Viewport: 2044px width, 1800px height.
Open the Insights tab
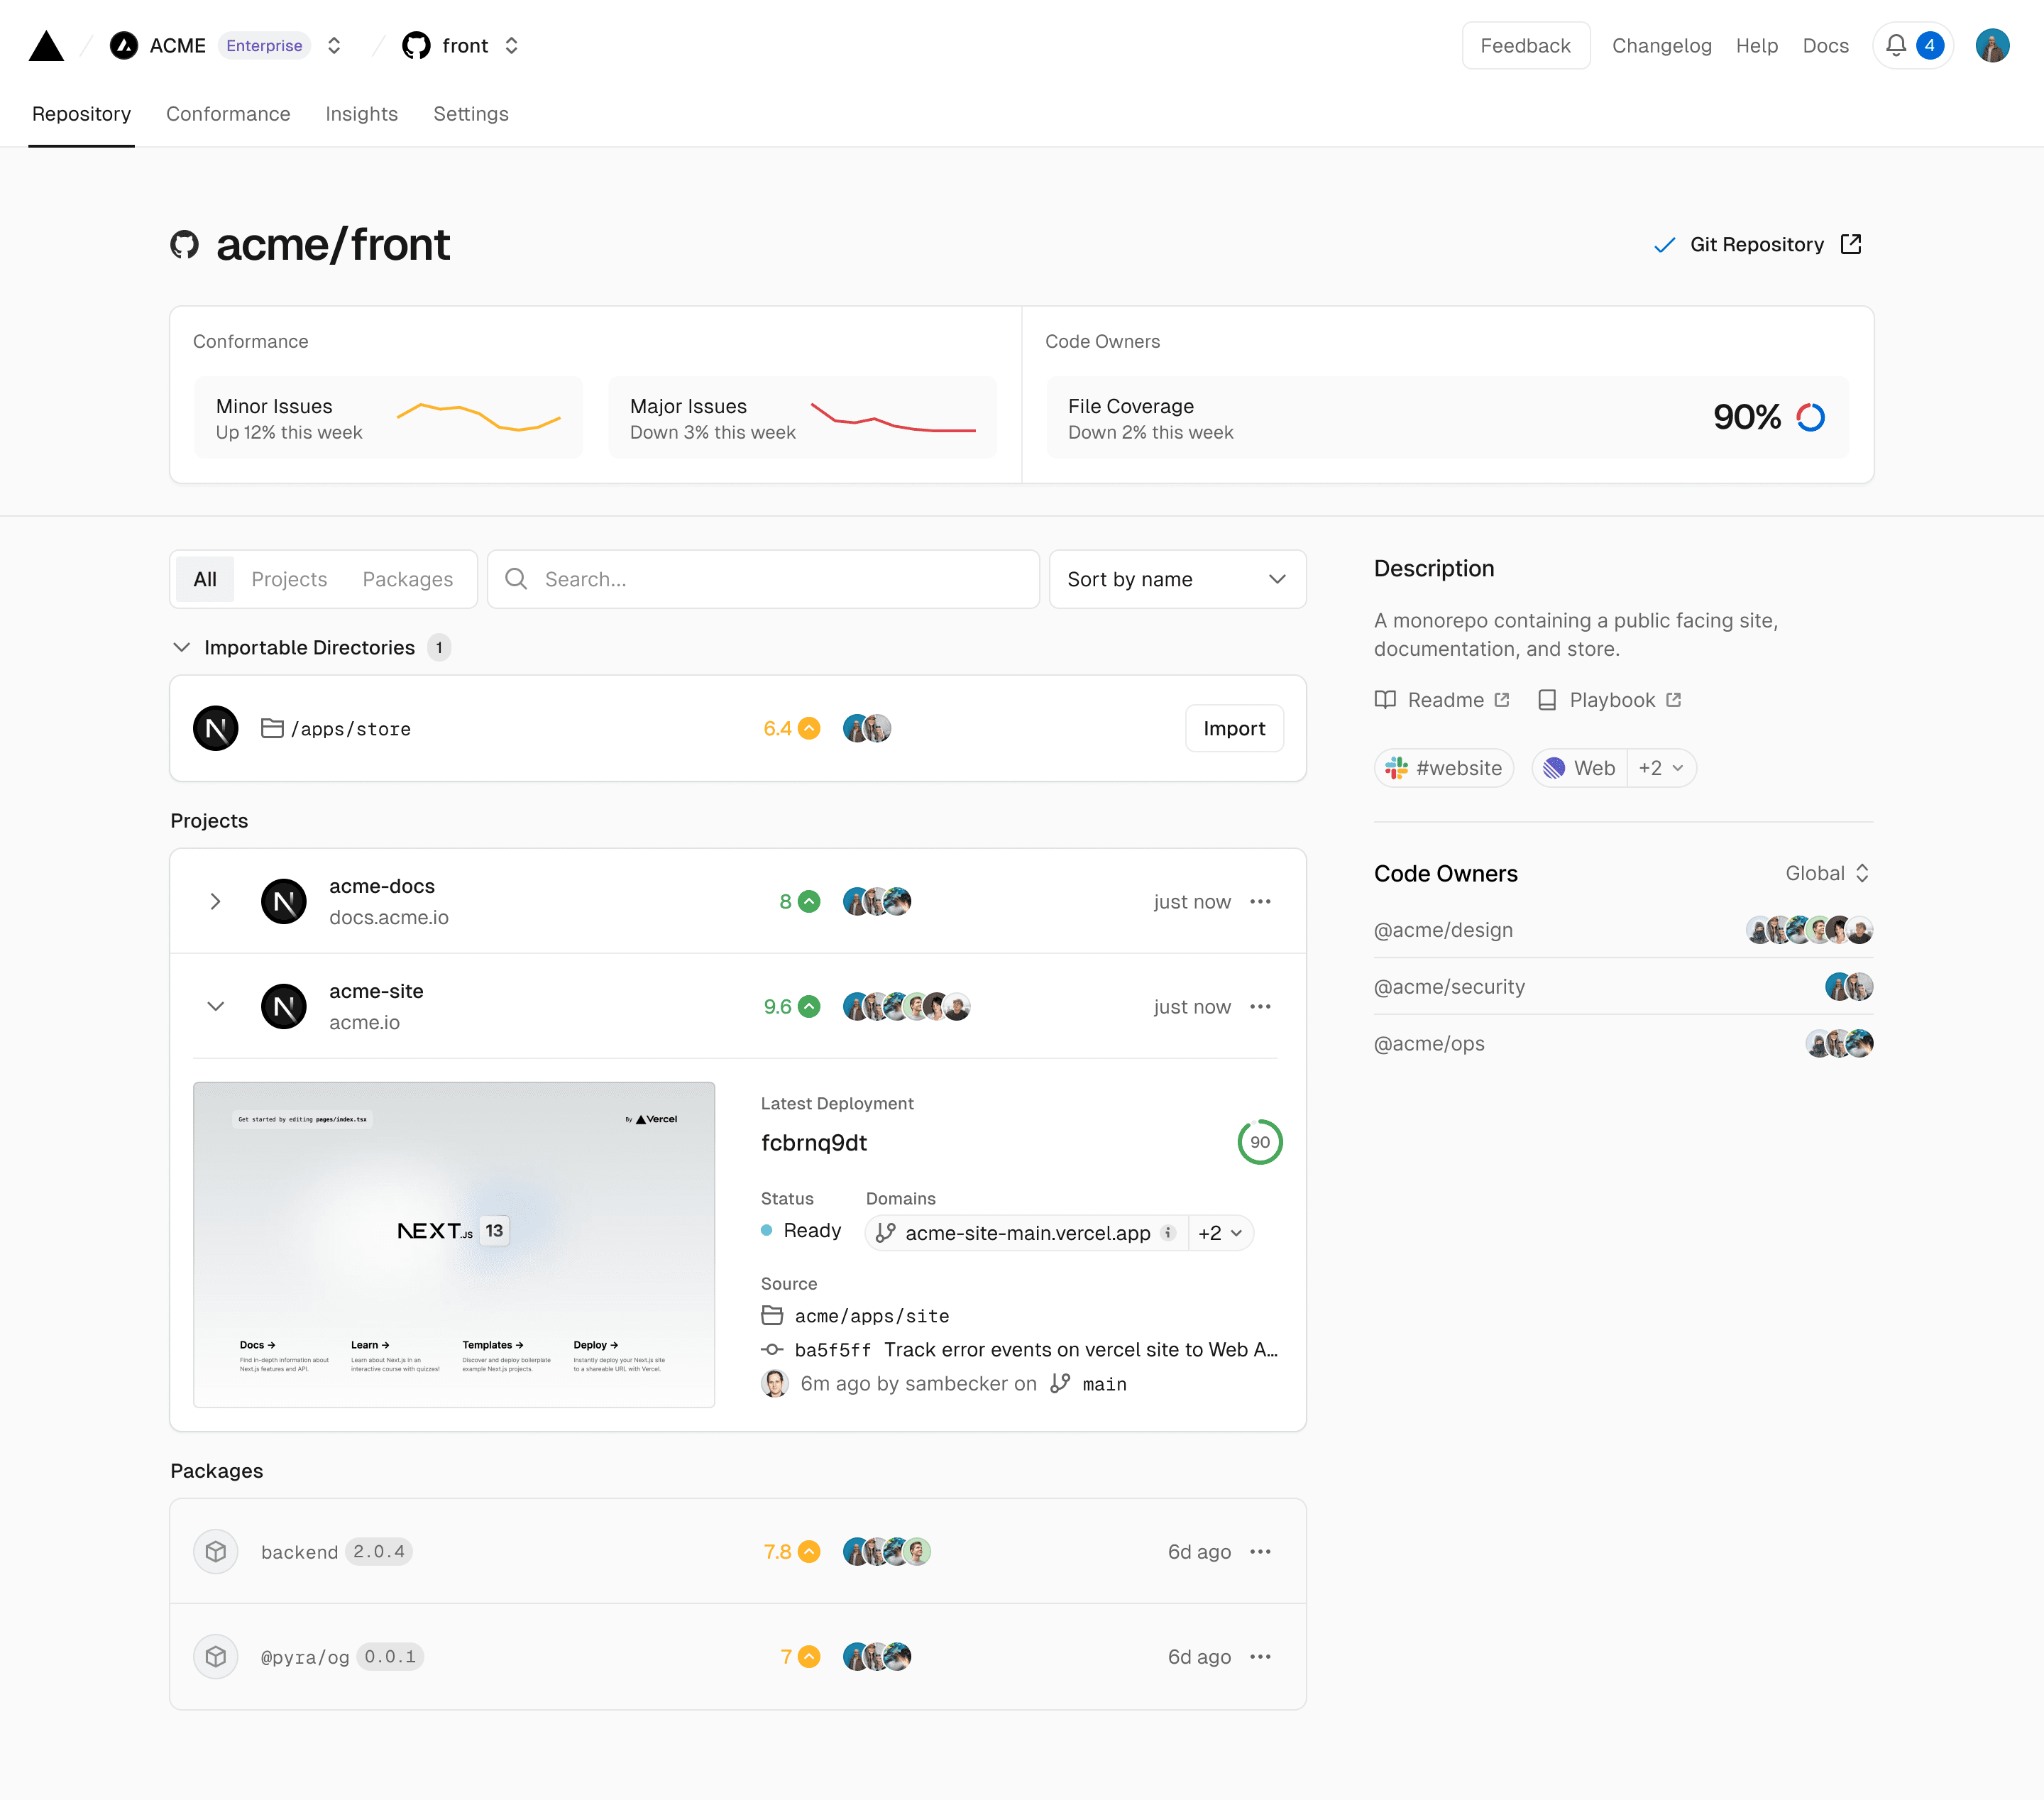click(x=361, y=113)
